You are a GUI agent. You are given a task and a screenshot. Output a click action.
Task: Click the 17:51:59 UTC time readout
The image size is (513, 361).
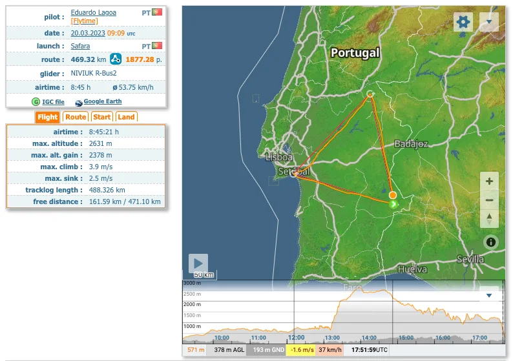pos(370,350)
